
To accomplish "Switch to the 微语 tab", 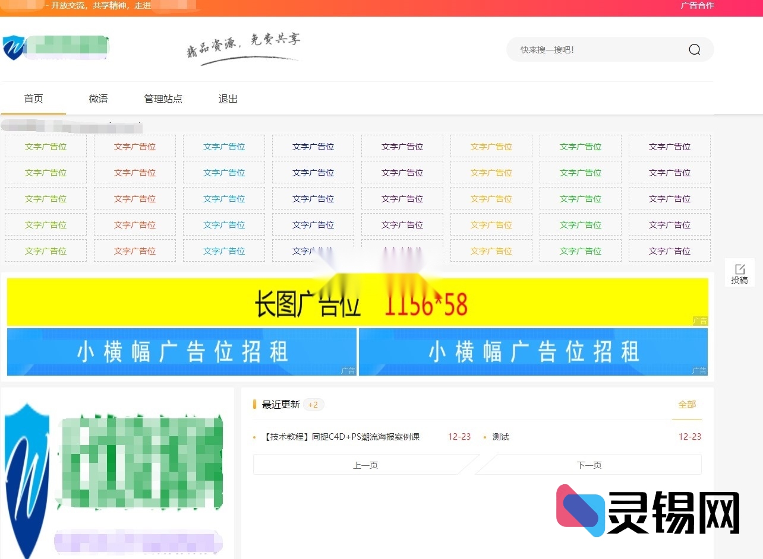I will (97, 99).
